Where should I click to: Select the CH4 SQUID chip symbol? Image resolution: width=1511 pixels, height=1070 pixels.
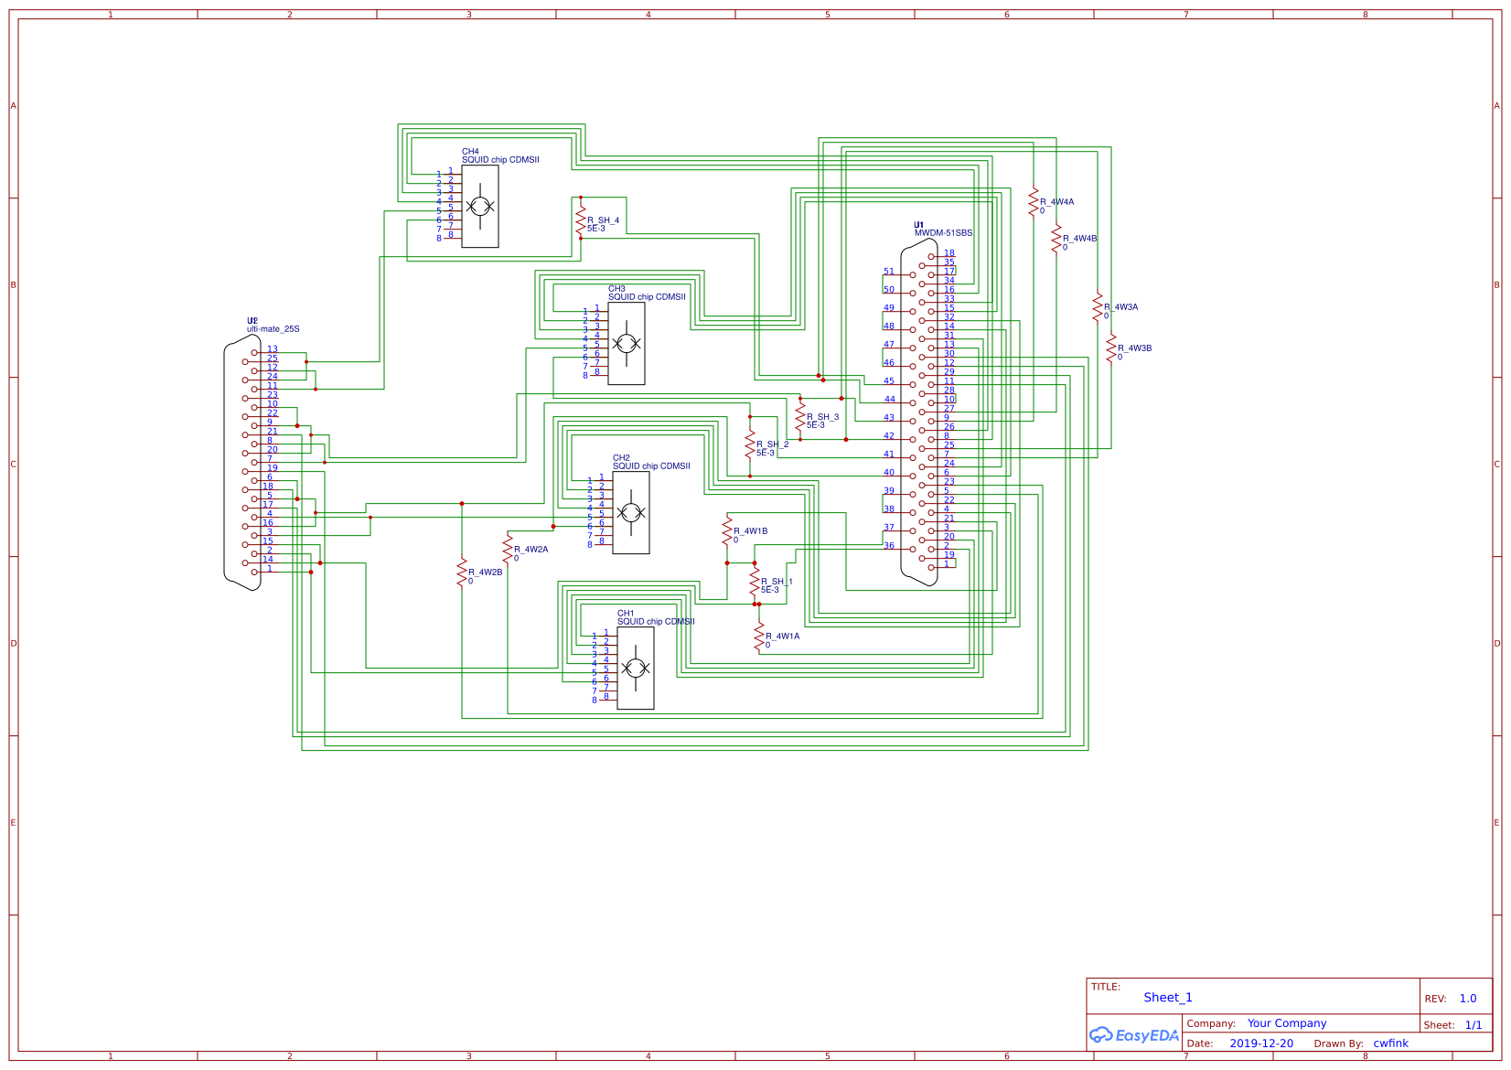click(x=482, y=208)
